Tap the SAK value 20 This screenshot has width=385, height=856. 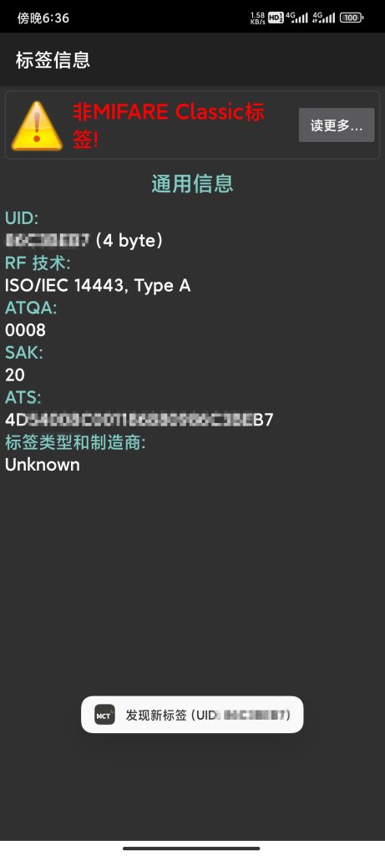[x=15, y=375]
